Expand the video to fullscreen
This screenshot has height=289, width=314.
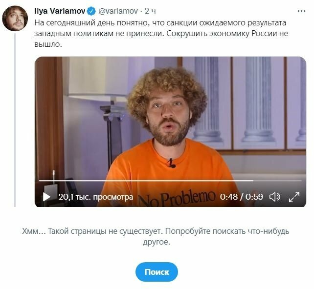coord(294,197)
